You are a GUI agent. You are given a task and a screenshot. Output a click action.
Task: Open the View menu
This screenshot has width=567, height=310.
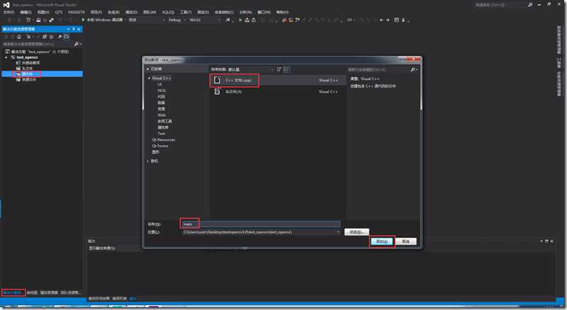(43, 12)
